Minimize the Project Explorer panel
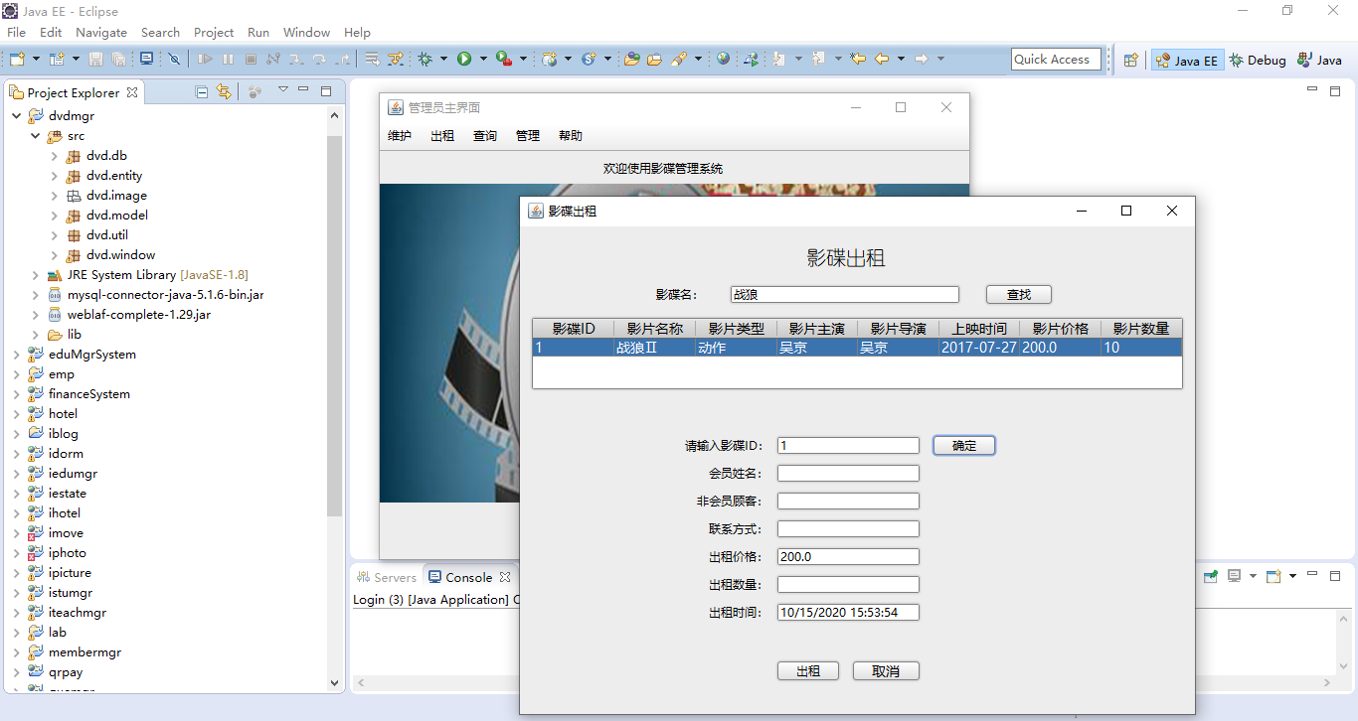This screenshot has width=1358, height=721. coord(303,90)
